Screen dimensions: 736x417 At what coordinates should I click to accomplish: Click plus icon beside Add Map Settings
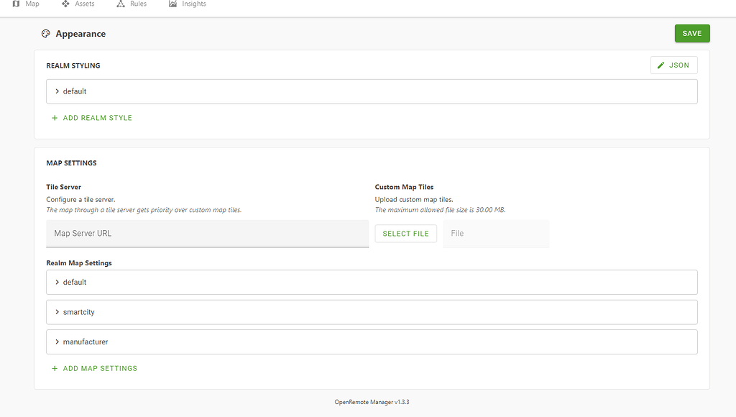[x=55, y=369]
